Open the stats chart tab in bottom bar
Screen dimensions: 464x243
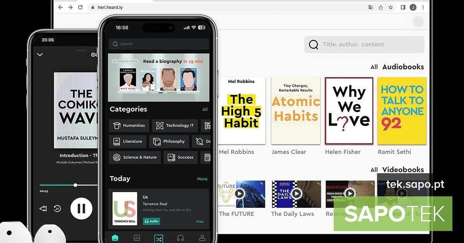pyautogui.click(x=137, y=238)
